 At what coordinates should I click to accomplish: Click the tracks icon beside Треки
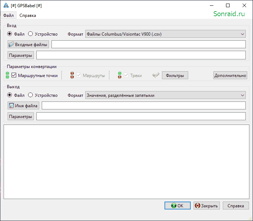119,75
